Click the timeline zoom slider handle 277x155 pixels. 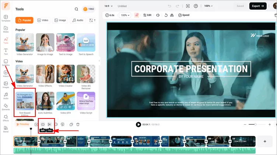(x=255, y=124)
